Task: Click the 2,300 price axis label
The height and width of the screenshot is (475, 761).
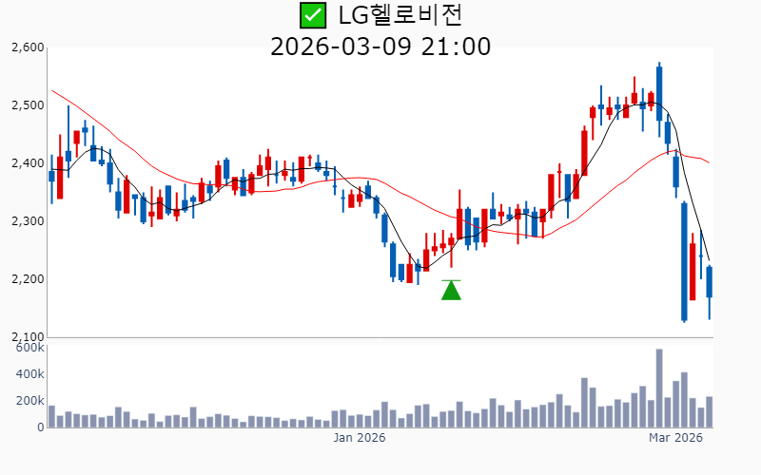Action: [28, 221]
